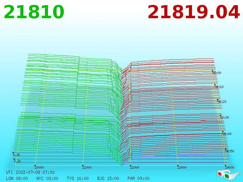Click the 23000 price axis label

point(182,167)
